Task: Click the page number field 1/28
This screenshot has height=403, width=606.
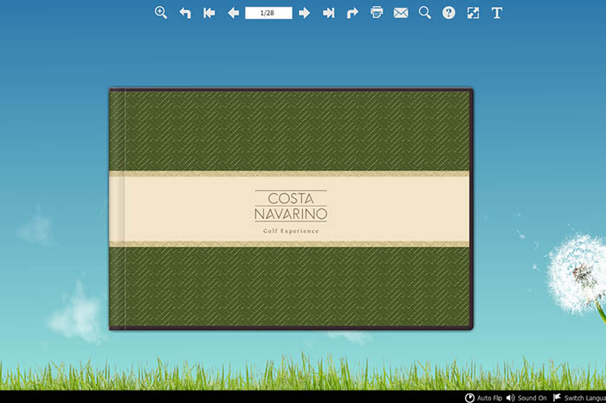Action: (x=268, y=13)
